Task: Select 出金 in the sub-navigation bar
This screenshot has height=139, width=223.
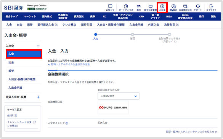Action: click(x=19, y=25)
